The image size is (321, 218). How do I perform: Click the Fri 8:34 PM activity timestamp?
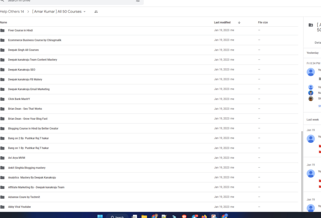tap(313, 63)
